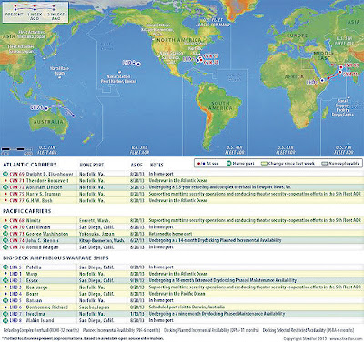Click home port icon beside Dwight D. Eisenhower

click(x=5, y=174)
